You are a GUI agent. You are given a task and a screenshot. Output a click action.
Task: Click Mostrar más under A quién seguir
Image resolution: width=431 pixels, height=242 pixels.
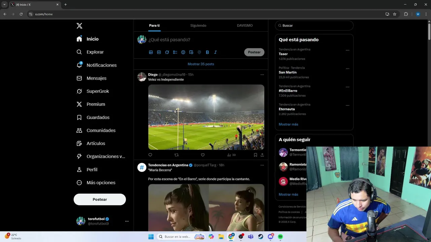click(x=288, y=195)
